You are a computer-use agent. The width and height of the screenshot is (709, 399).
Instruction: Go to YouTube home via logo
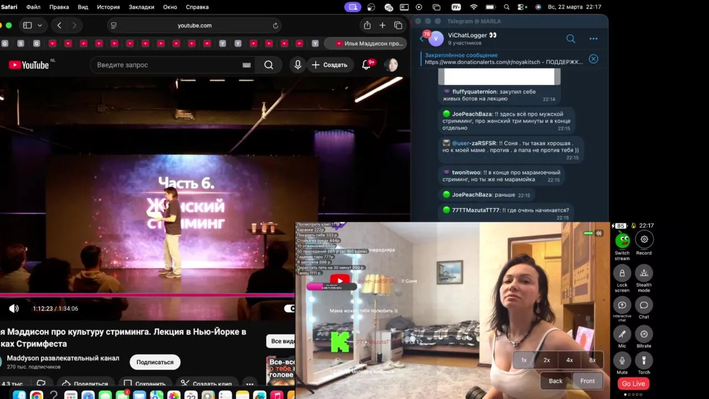(x=29, y=65)
